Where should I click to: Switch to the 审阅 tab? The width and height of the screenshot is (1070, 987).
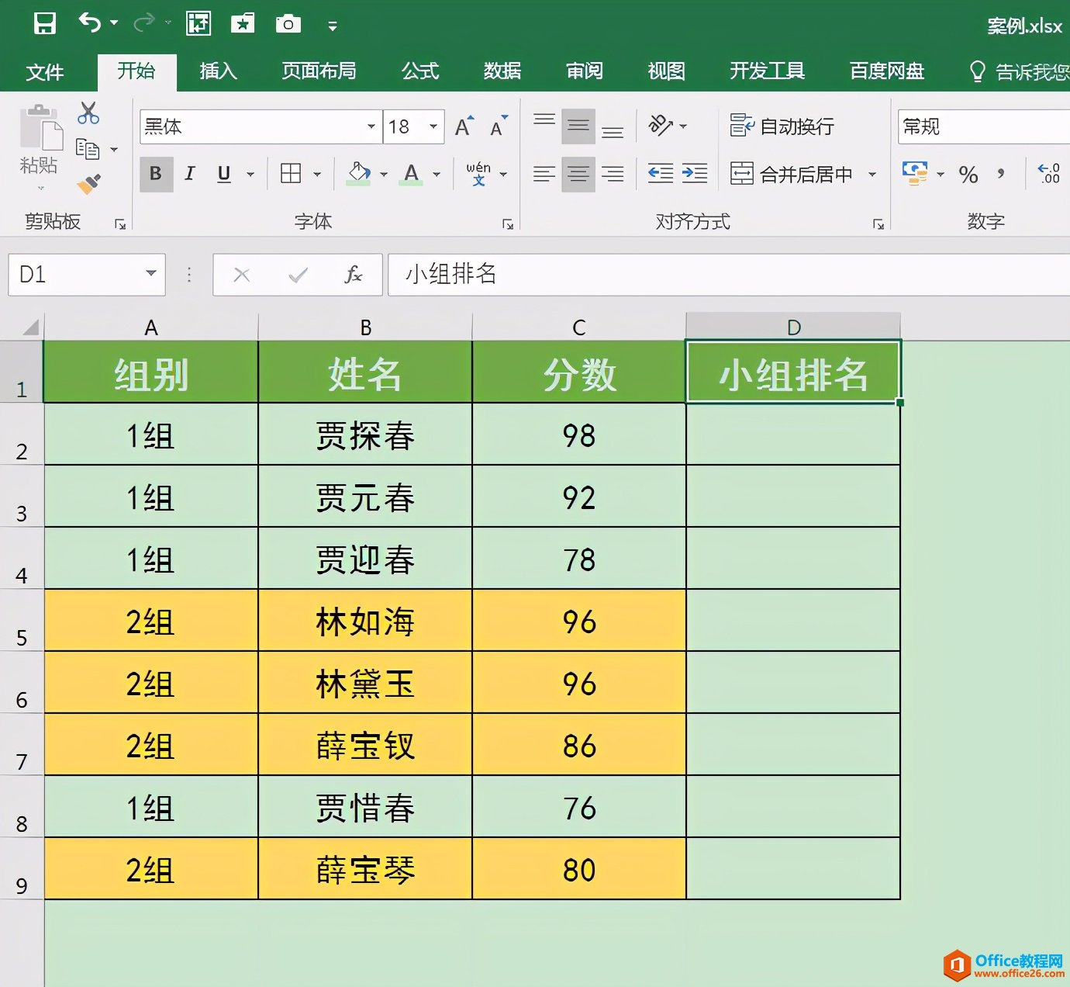pyautogui.click(x=585, y=71)
